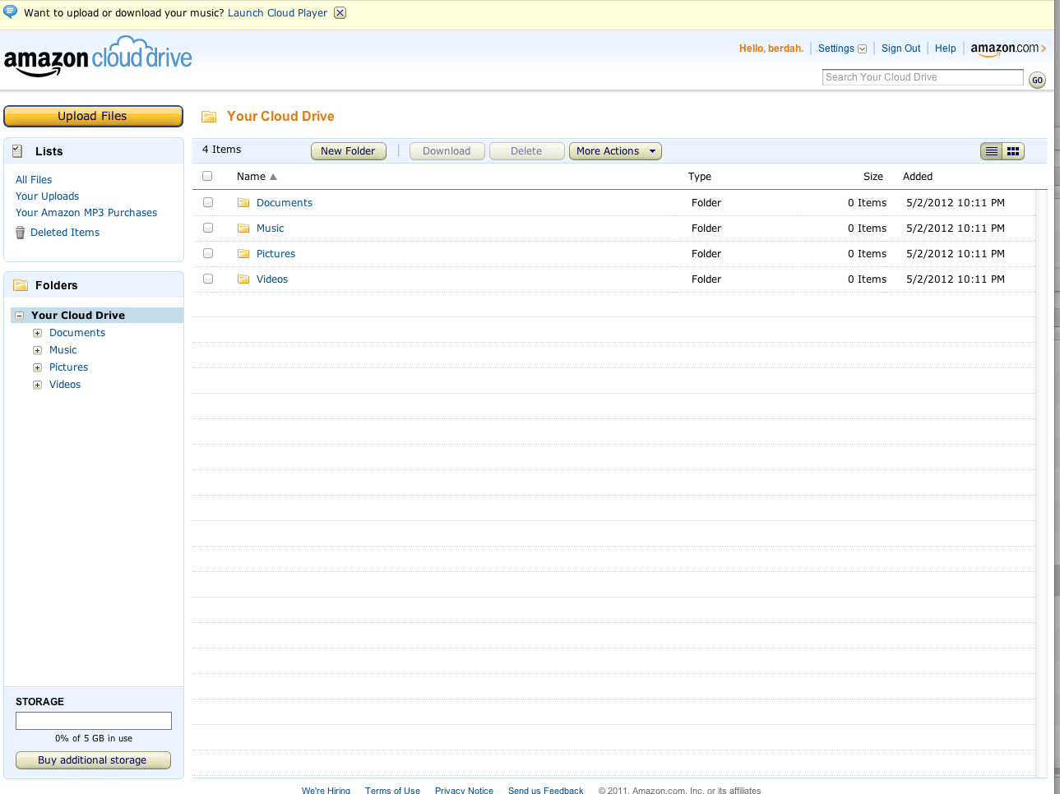Click the Lists panel clipboard icon

coord(17,151)
